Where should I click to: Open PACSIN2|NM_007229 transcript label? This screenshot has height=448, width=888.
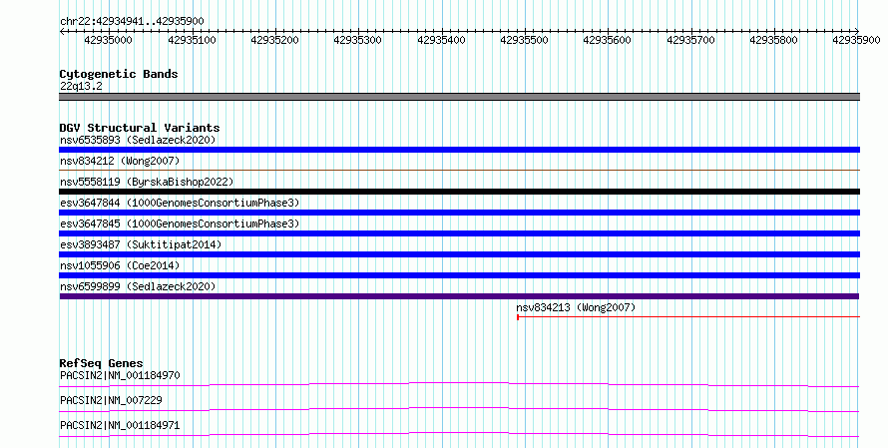(x=111, y=400)
